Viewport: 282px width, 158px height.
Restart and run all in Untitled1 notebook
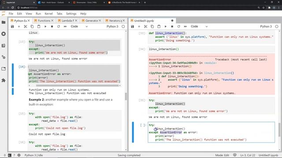coord(185,26)
